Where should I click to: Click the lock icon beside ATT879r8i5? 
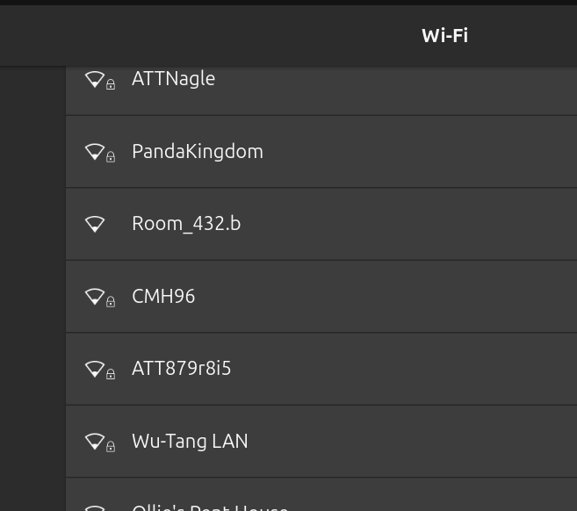[x=111, y=374]
